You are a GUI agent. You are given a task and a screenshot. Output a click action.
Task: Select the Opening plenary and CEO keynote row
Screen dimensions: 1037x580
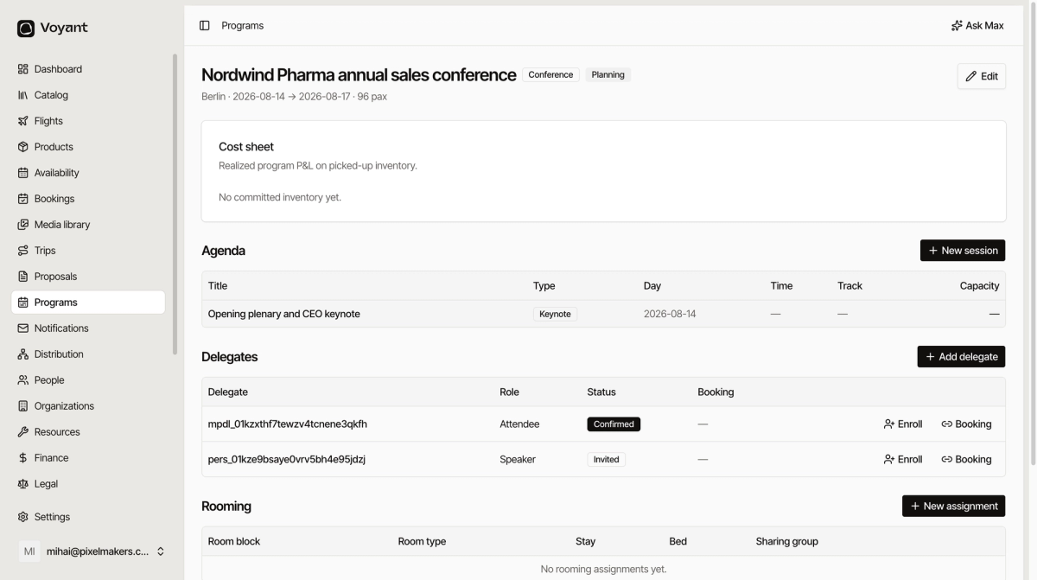[603, 314]
